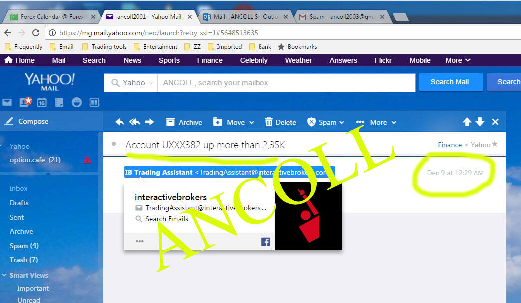Open the Trash (7) folder
521x303 pixels.
click(24, 260)
